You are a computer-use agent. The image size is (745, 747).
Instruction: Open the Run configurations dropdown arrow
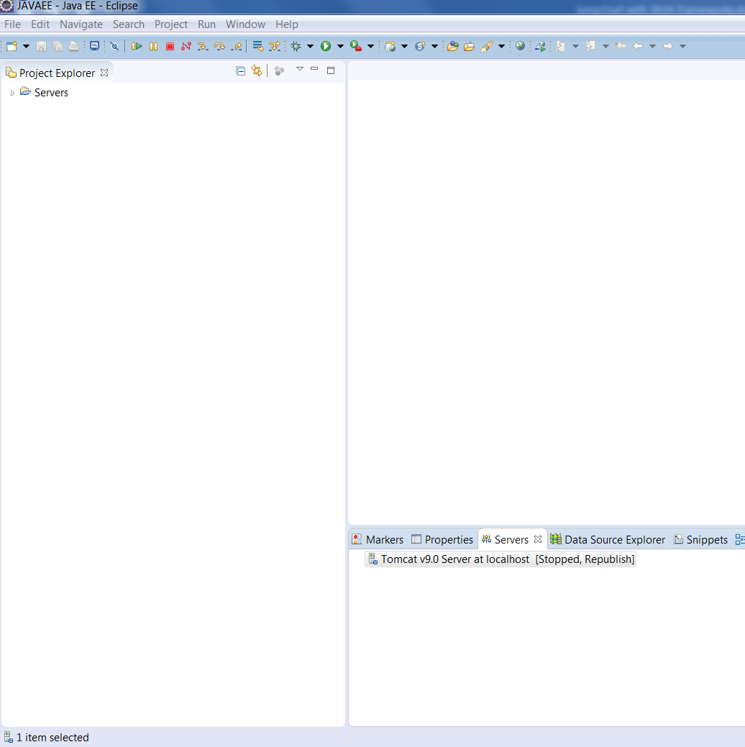340,46
